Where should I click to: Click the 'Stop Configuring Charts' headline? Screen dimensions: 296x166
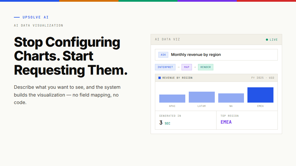point(71,56)
